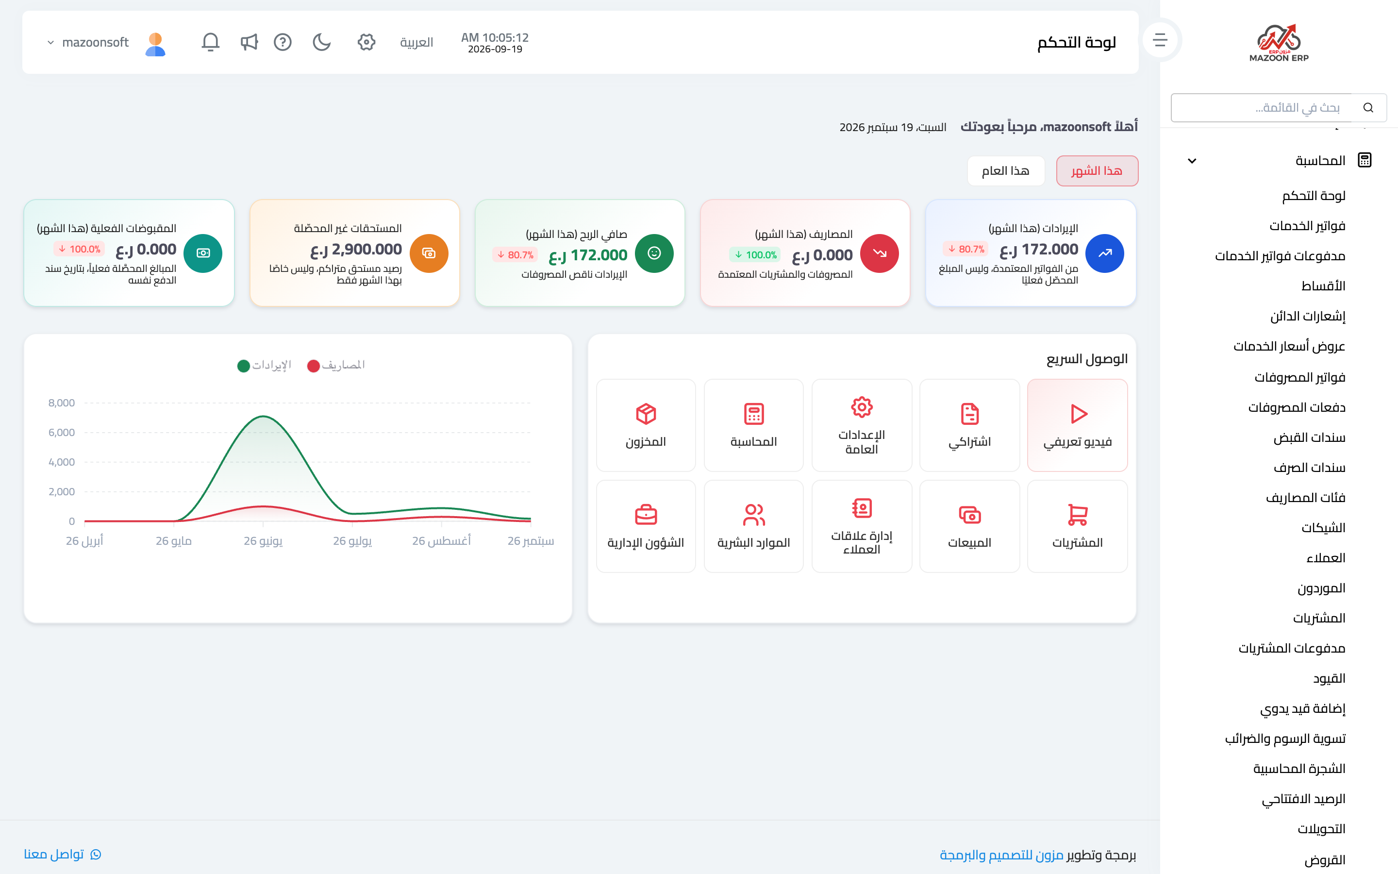1398x874 pixels.
Task: Open the المبيعات quick access tile
Action: coord(969,526)
